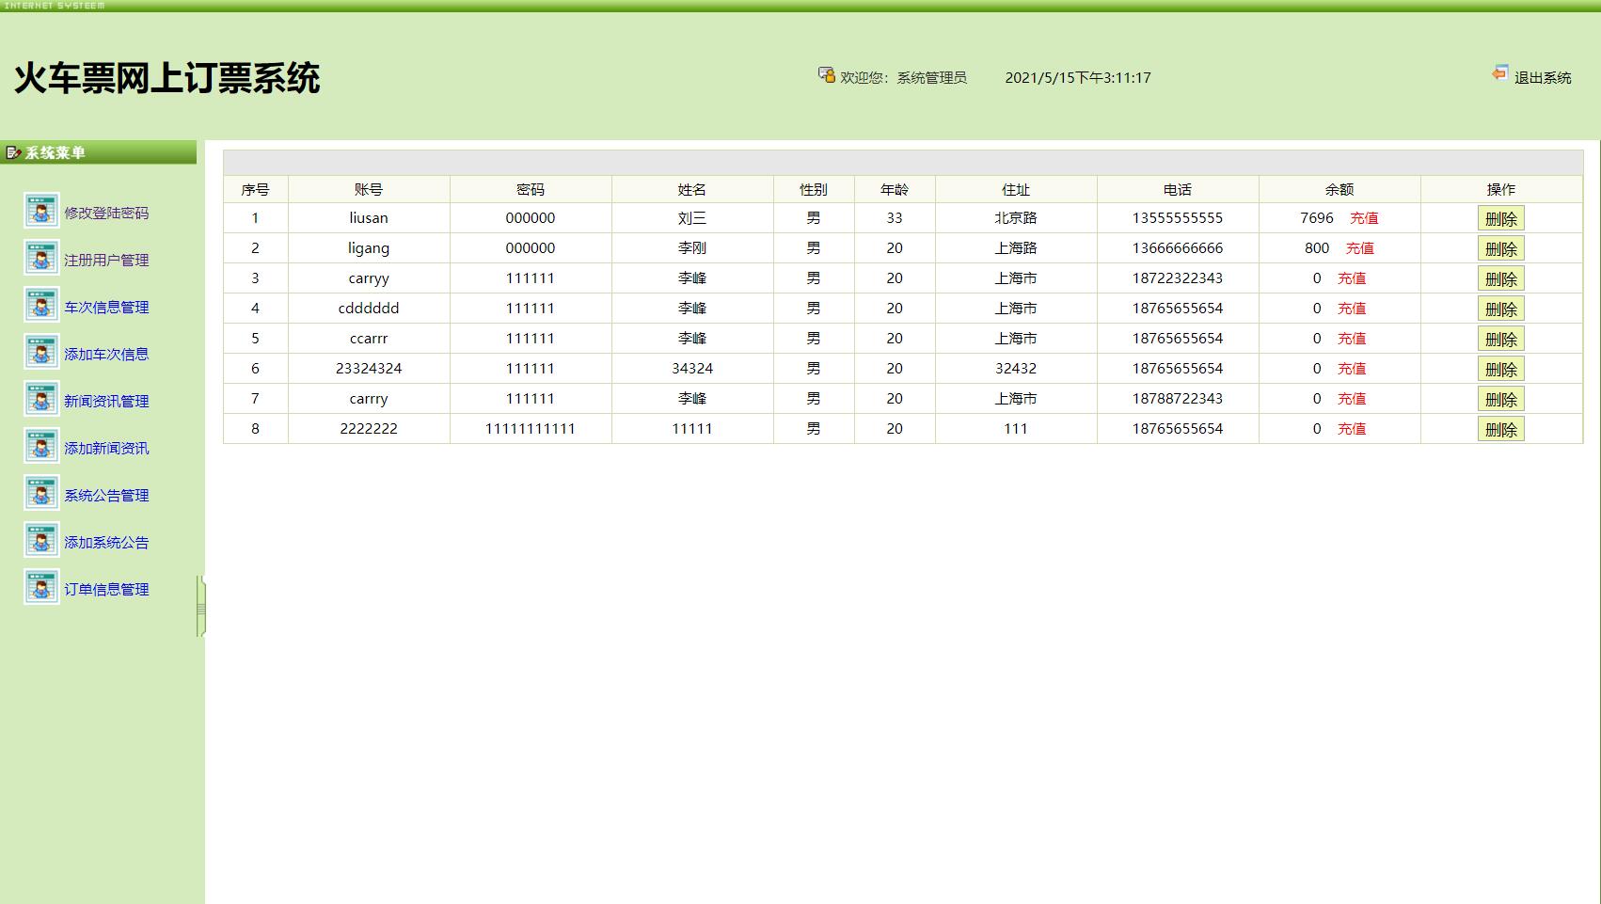Click the icon next to 注册用户管理
Viewport: 1601px width, 904px height.
41,258
